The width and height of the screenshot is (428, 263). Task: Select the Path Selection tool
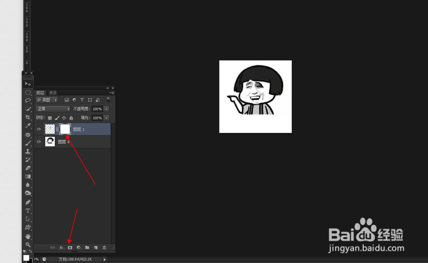coord(28,219)
